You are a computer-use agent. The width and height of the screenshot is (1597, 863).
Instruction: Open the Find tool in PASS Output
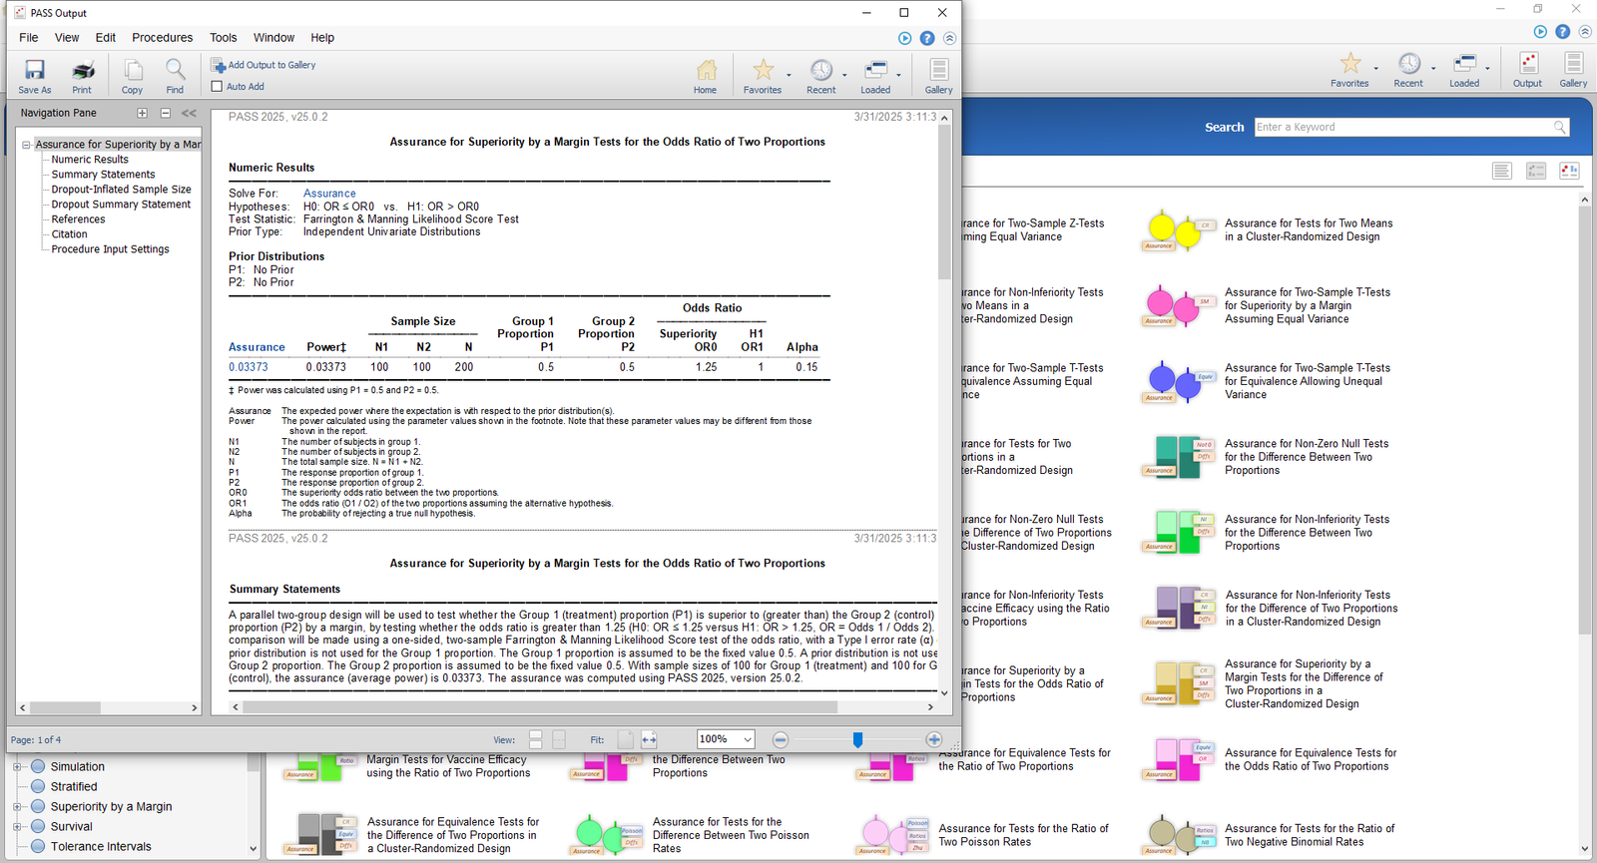(176, 76)
